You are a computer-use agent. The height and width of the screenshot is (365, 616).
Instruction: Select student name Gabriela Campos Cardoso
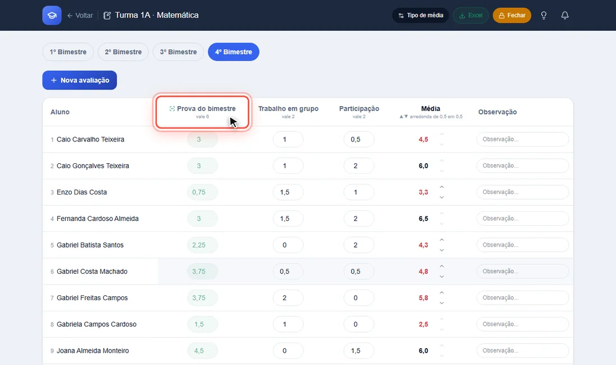[x=97, y=324]
